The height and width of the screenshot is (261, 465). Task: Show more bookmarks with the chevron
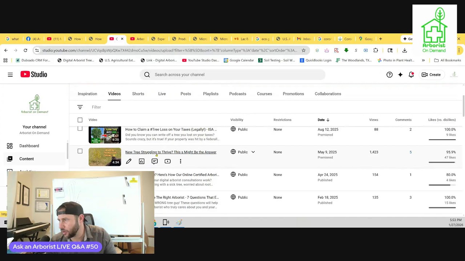point(423,61)
